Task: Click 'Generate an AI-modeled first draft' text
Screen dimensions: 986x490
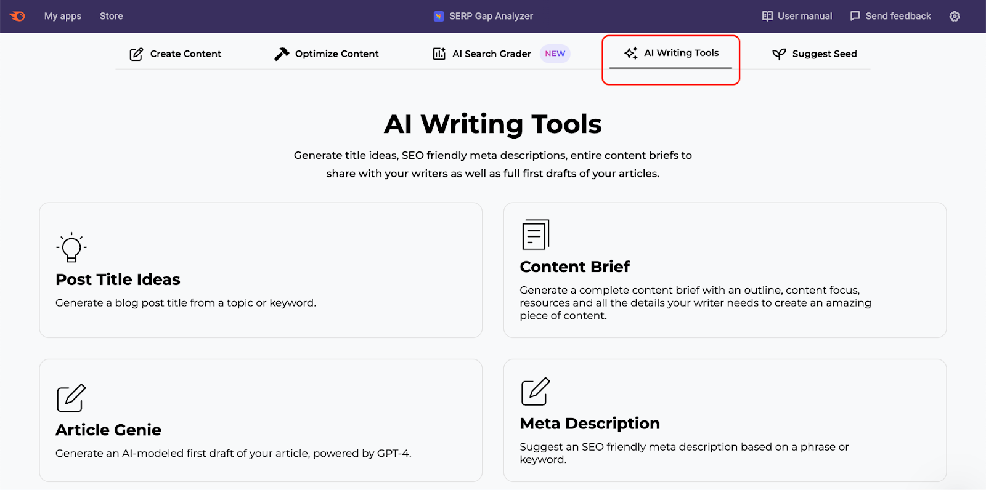Action: pos(233,453)
